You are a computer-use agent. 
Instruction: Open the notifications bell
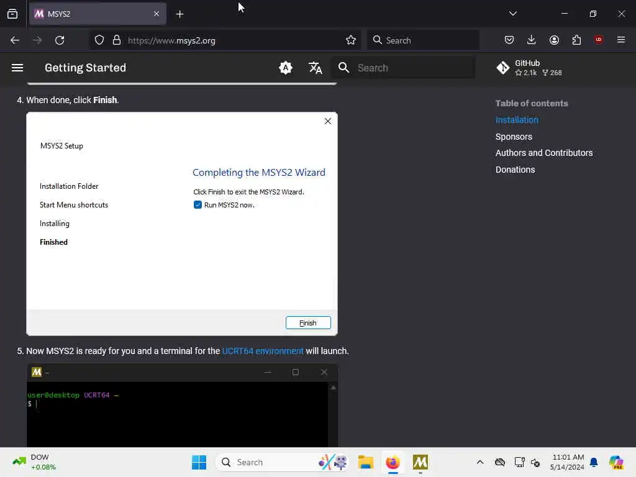(594, 462)
